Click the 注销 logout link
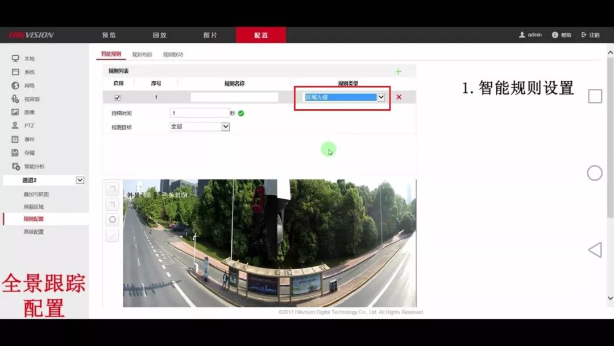This screenshot has height=346, width=614. click(590, 35)
